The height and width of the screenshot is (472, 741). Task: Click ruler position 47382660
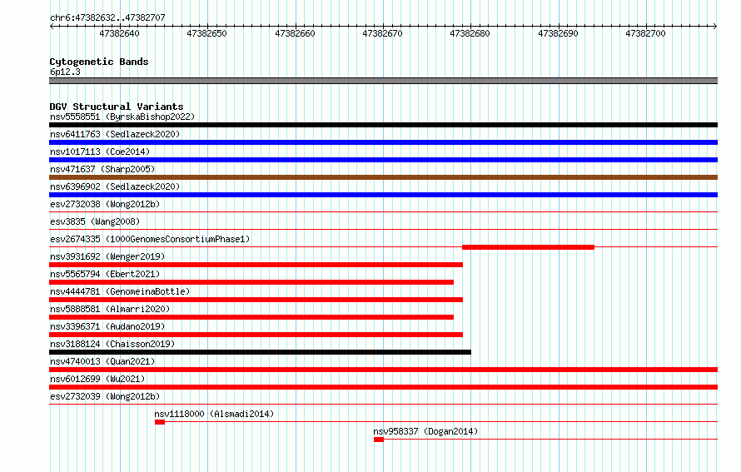295,33
